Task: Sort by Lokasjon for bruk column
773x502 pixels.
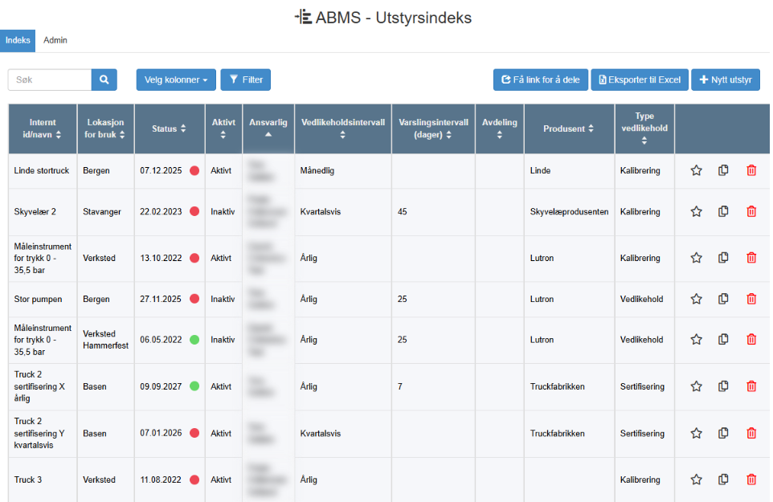Action: pyautogui.click(x=105, y=129)
